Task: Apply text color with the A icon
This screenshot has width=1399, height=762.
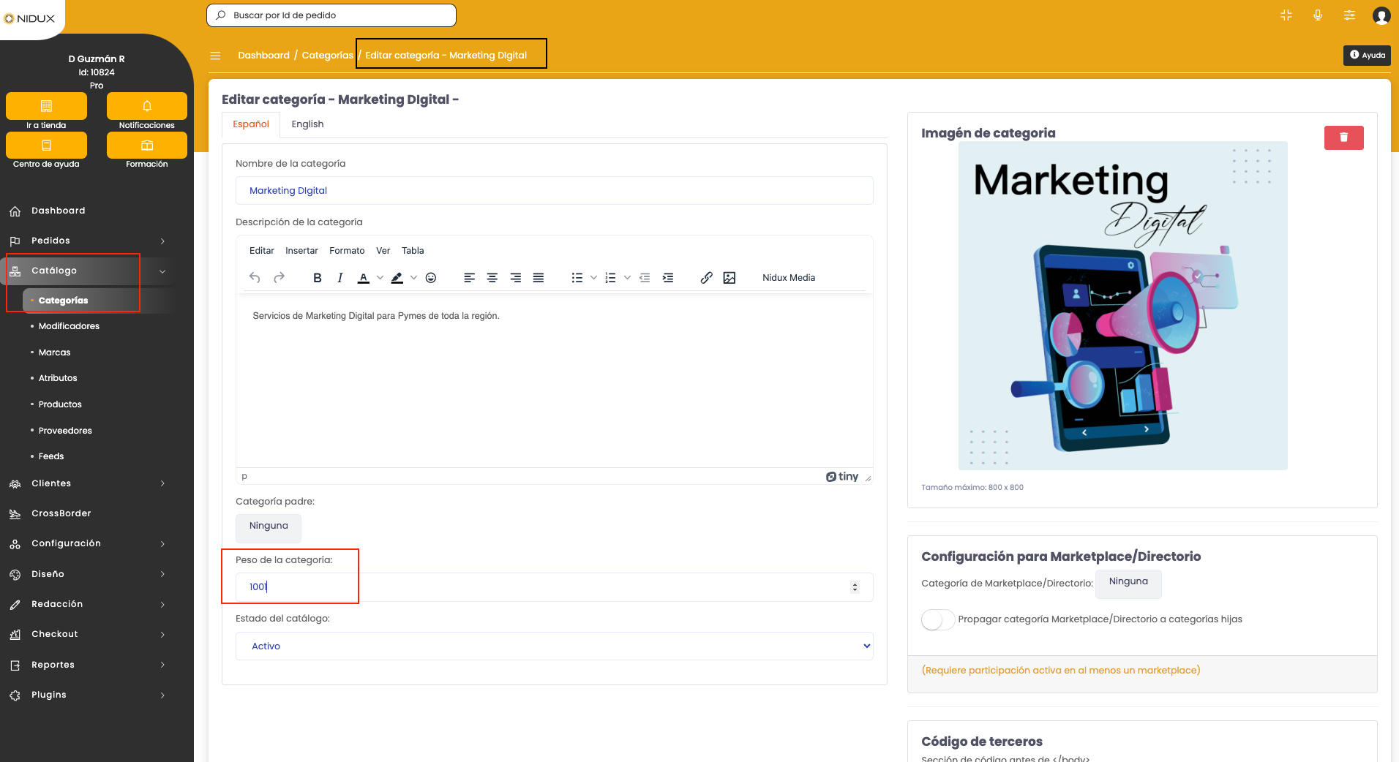Action: click(364, 278)
